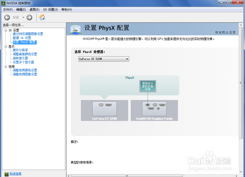
Task: Click the horizontal scrollbar thumb
Action: coord(127,176)
